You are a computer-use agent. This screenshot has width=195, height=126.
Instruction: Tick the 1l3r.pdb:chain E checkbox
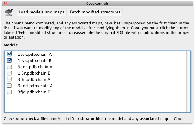9,73
